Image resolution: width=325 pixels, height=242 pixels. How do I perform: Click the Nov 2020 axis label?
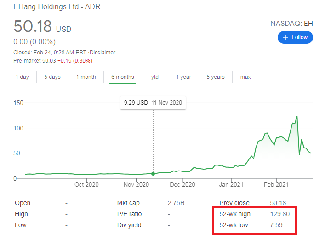pos(136,184)
